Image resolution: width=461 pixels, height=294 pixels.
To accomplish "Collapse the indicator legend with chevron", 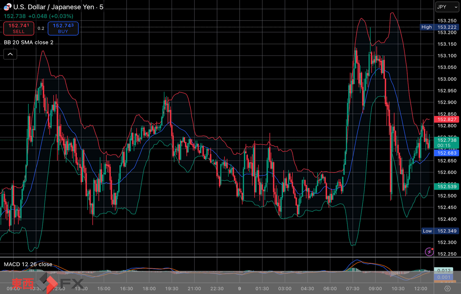I will click(x=10, y=54).
